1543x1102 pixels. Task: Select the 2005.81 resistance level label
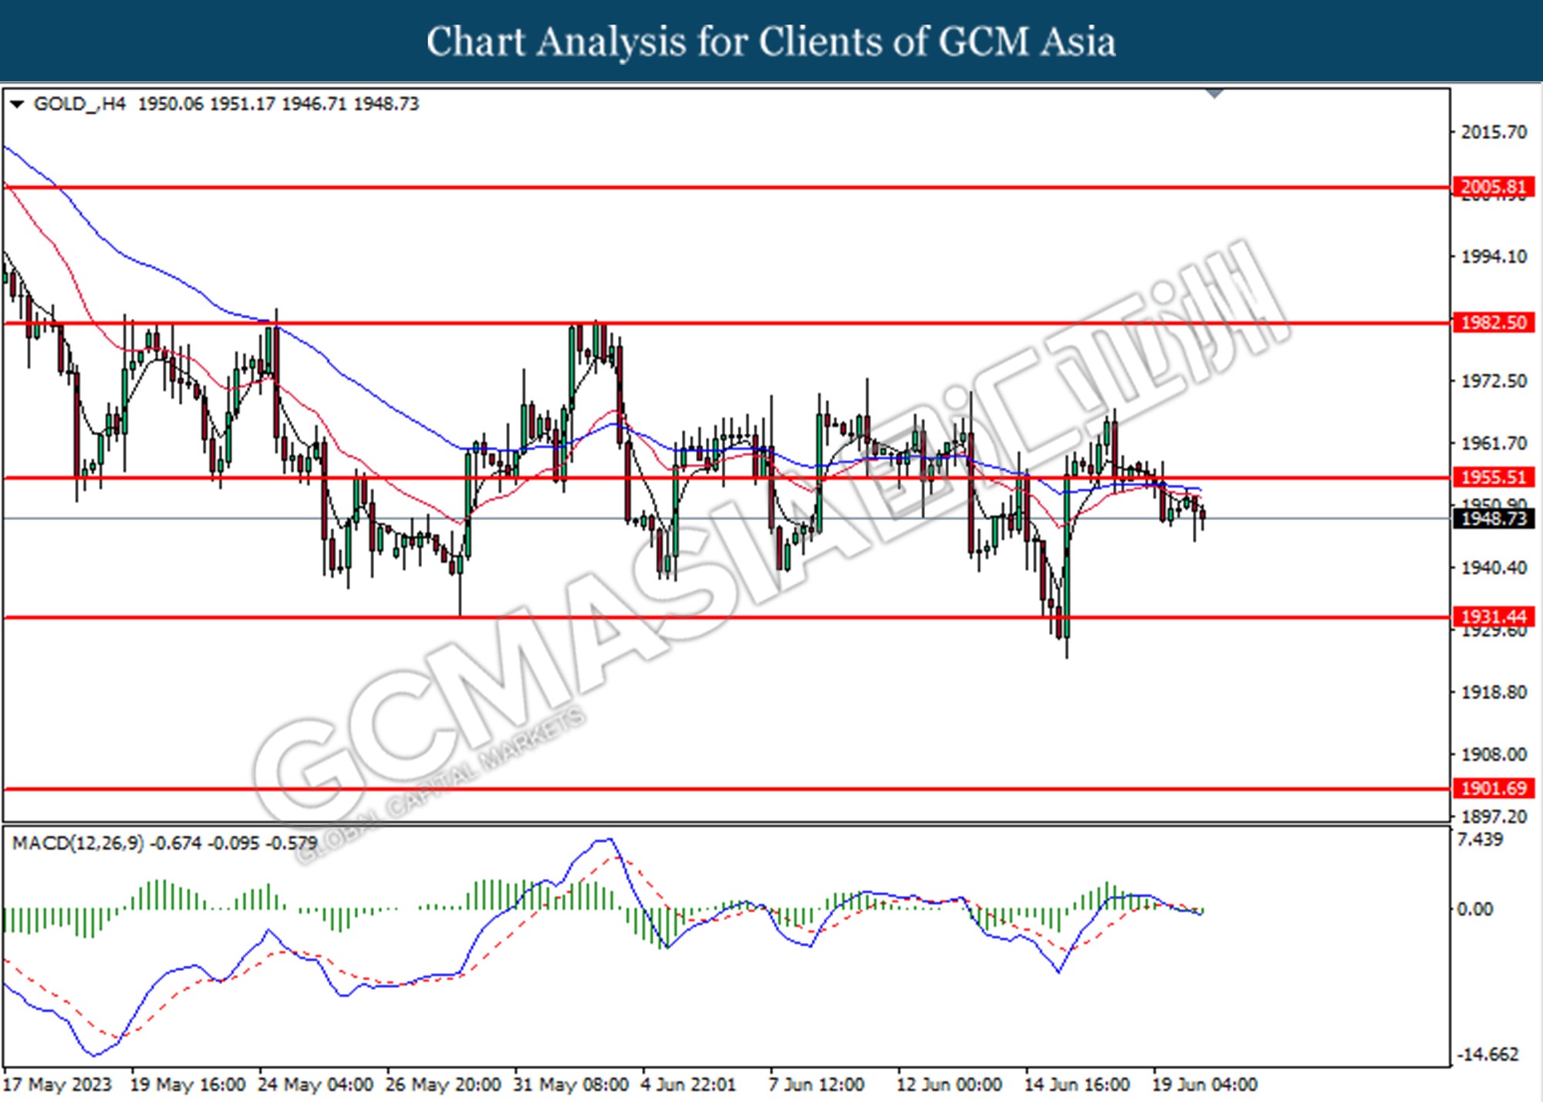tap(1494, 187)
